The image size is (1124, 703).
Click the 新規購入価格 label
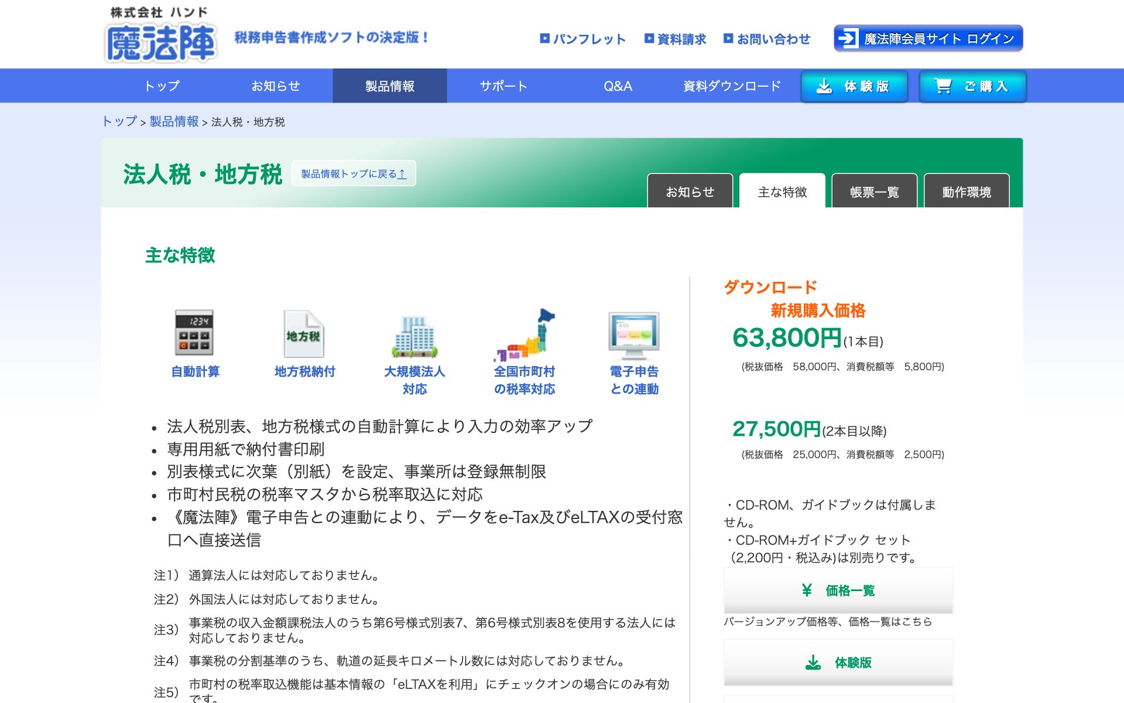(818, 310)
